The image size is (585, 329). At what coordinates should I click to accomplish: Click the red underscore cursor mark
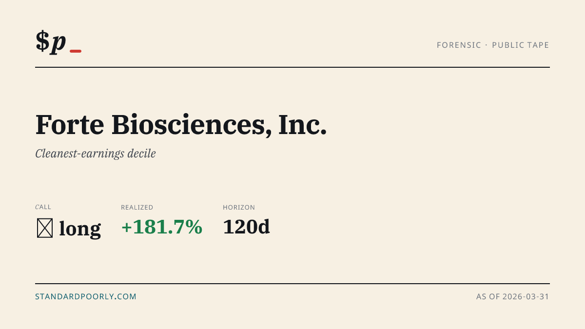(76, 51)
